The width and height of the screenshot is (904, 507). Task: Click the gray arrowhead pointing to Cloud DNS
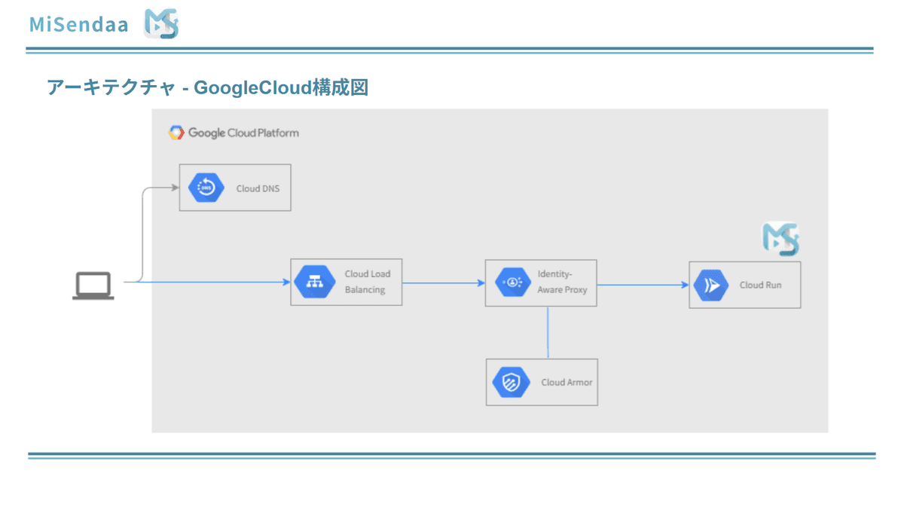(x=175, y=187)
